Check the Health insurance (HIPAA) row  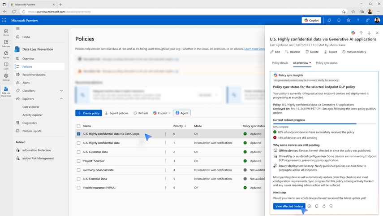(x=78, y=188)
